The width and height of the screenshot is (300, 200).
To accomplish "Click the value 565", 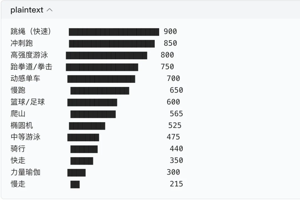I will 176,114.
